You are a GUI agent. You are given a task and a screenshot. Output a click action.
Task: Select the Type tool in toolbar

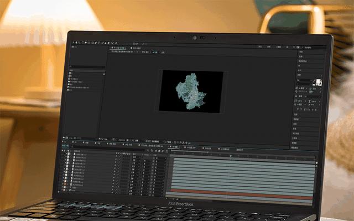click(x=99, y=43)
